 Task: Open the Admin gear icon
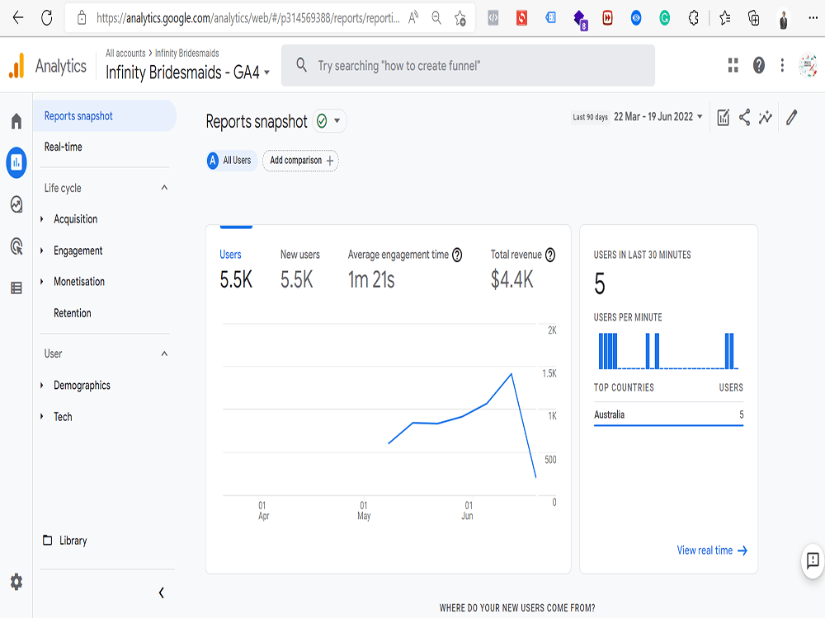coord(16,582)
